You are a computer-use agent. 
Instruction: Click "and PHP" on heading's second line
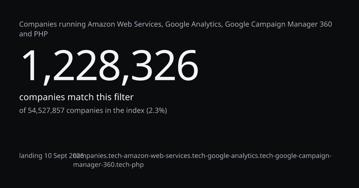(x=34, y=34)
